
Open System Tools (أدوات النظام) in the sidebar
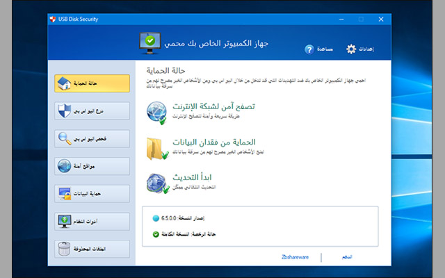click(x=92, y=221)
